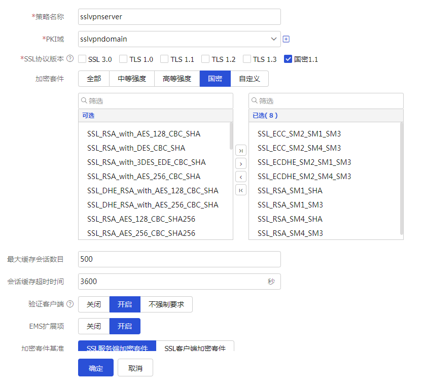Turn EMS扩展项 to 关闭
The image size is (427, 383).
[94, 326]
